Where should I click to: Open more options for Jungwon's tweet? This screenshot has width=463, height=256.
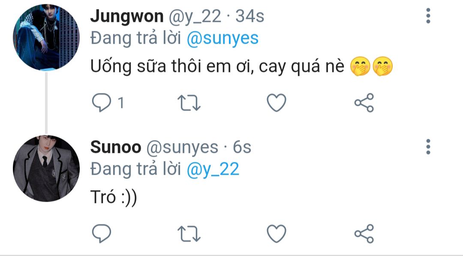coord(428,16)
